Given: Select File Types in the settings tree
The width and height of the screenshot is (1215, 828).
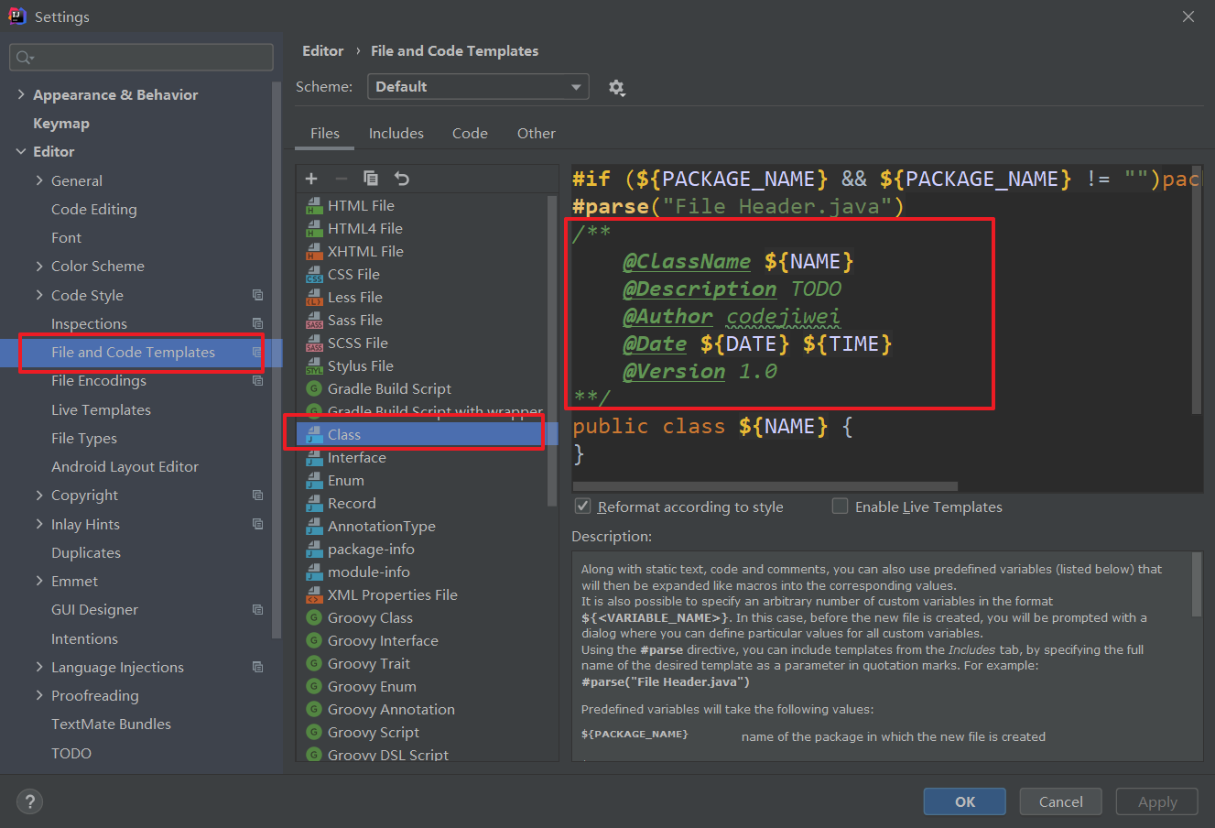Looking at the screenshot, I should [84, 438].
